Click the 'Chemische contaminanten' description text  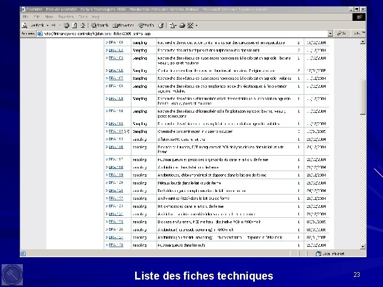coord(195,131)
